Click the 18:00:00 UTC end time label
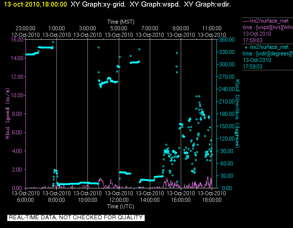This screenshot has width=293, height=228. coord(212,200)
